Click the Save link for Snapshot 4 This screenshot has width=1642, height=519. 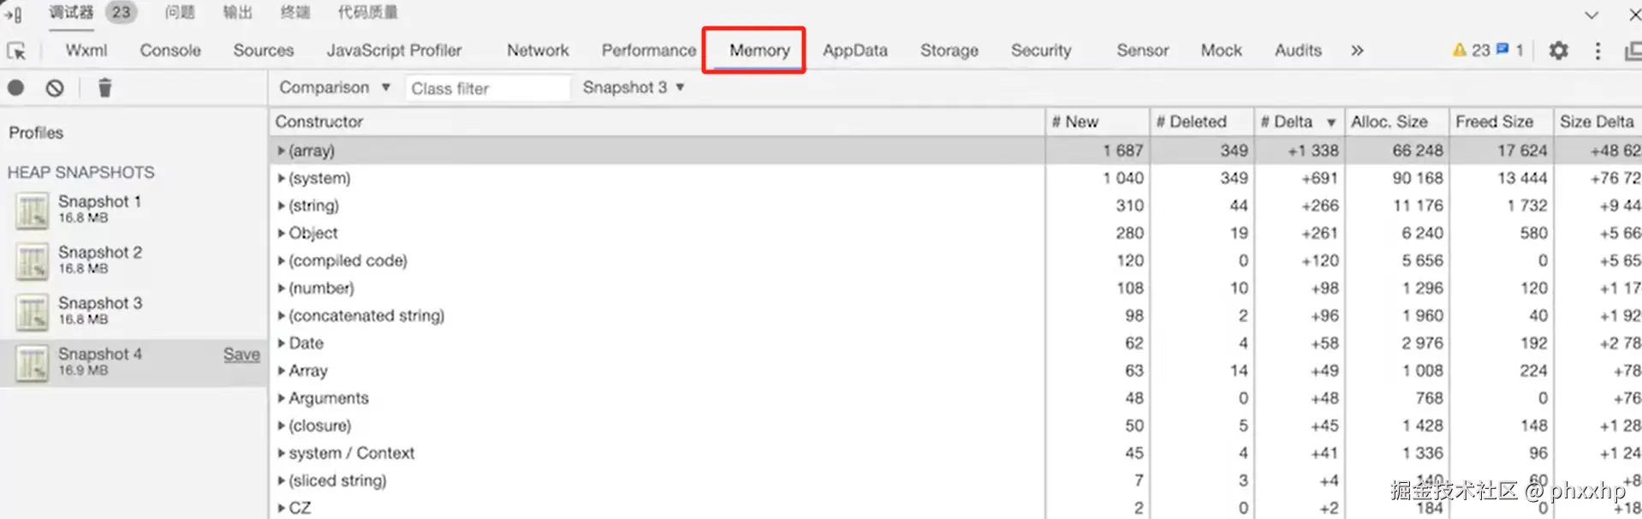(x=241, y=355)
